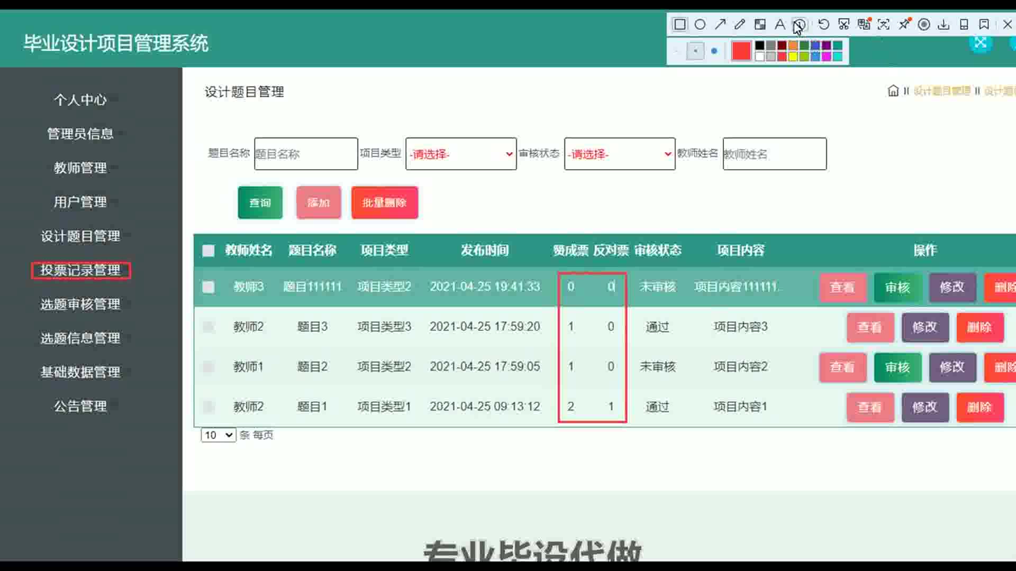Viewport: 1016px width, 571px height.
Task: Toggle the select-all checkbox in table header
Action: coord(208,251)
